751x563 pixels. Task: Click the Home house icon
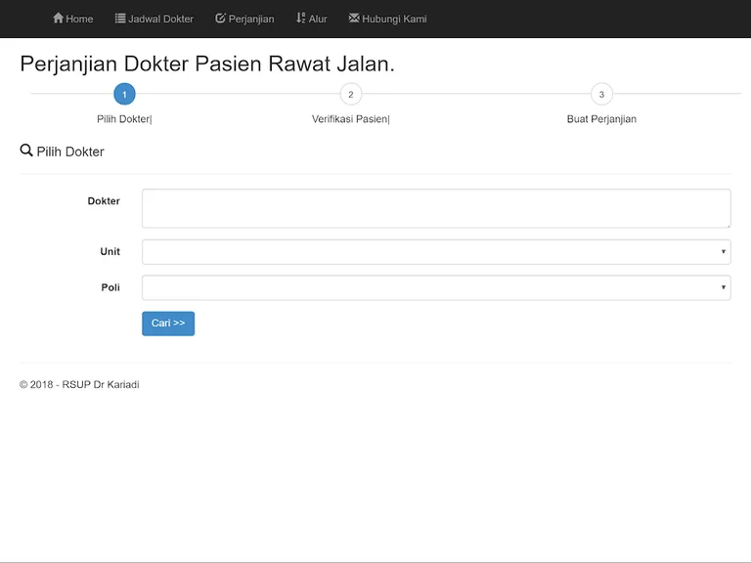[x=58, y=19]
